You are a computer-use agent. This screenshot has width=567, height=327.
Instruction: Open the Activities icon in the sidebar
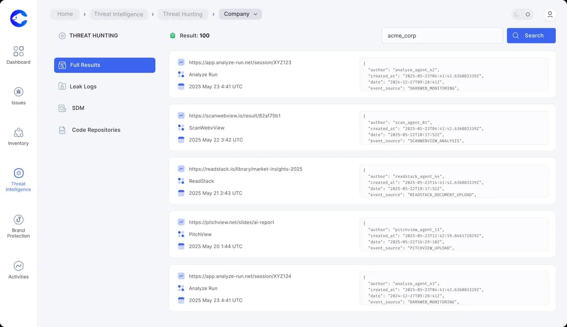click(18, 266)
